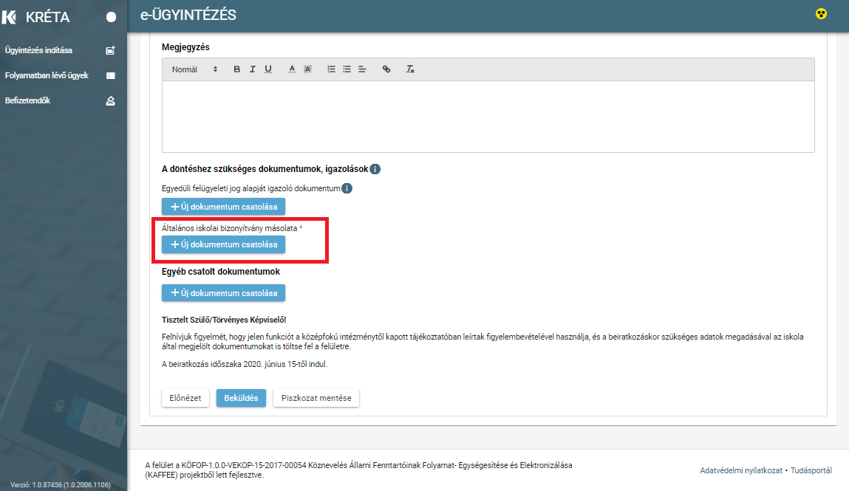Open the Normál text style dropdown
Viewport: 849px width, 491px height.
(194, 69)
